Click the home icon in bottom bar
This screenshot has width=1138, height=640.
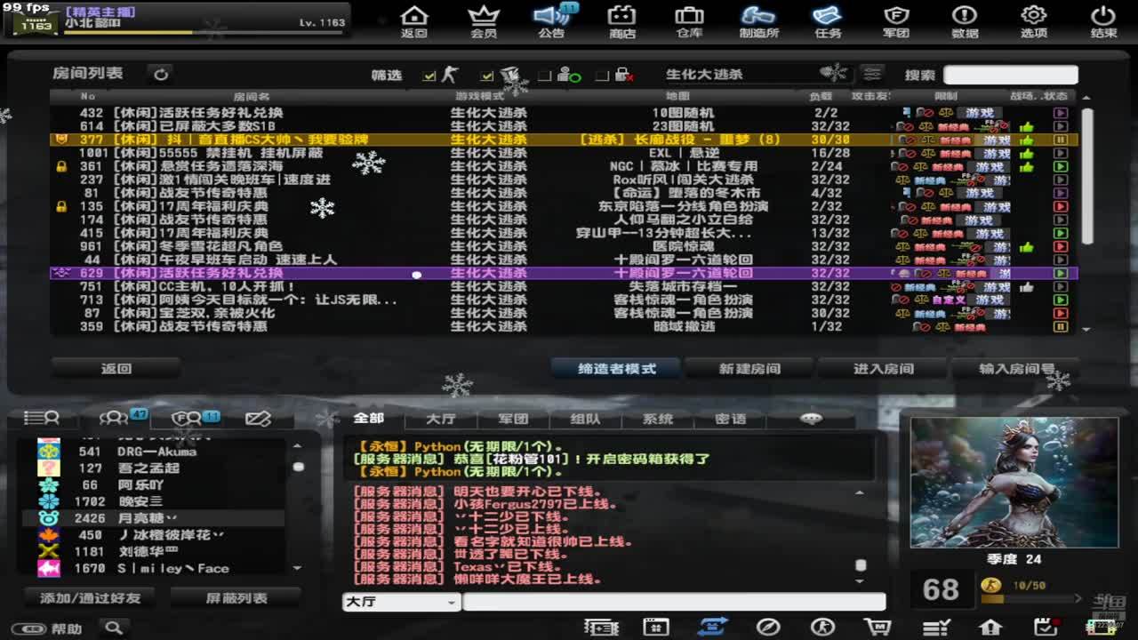tap(991, 627)
